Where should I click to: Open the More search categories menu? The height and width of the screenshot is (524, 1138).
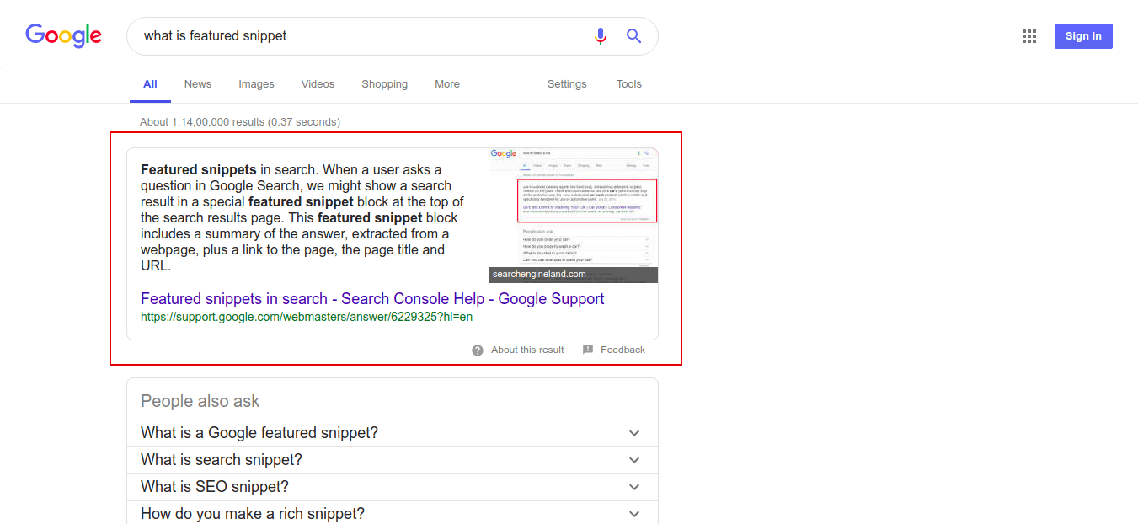coord(447,84)
